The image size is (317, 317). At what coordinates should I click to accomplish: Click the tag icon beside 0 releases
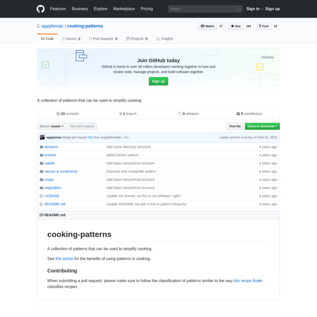(x=180, y=114)
